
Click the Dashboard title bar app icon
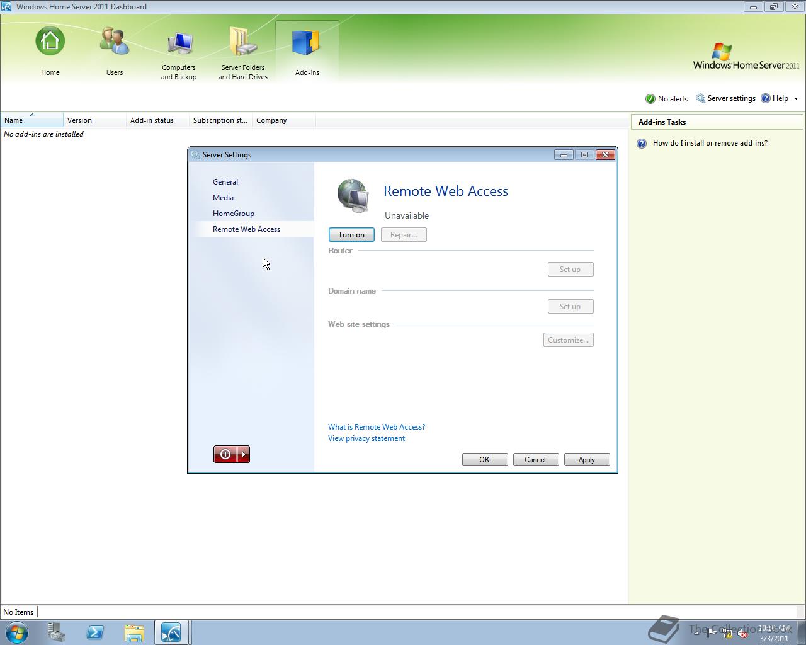6,7
